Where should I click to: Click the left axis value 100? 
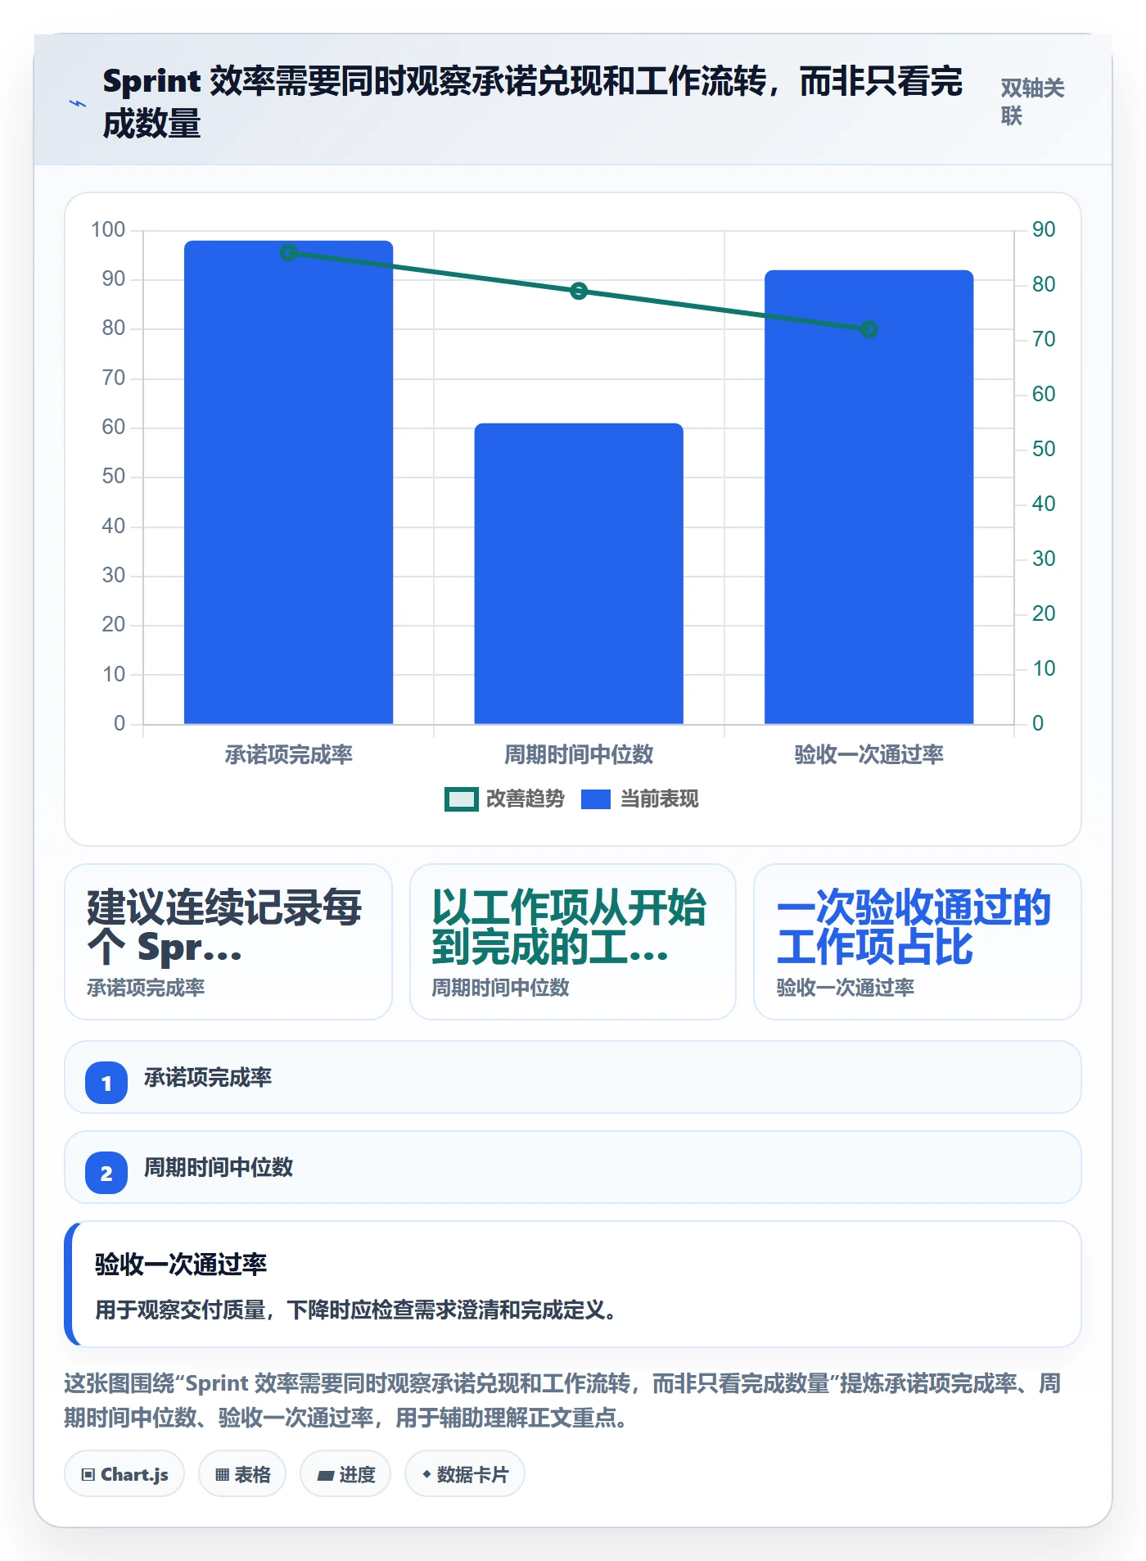click(108, 229)
